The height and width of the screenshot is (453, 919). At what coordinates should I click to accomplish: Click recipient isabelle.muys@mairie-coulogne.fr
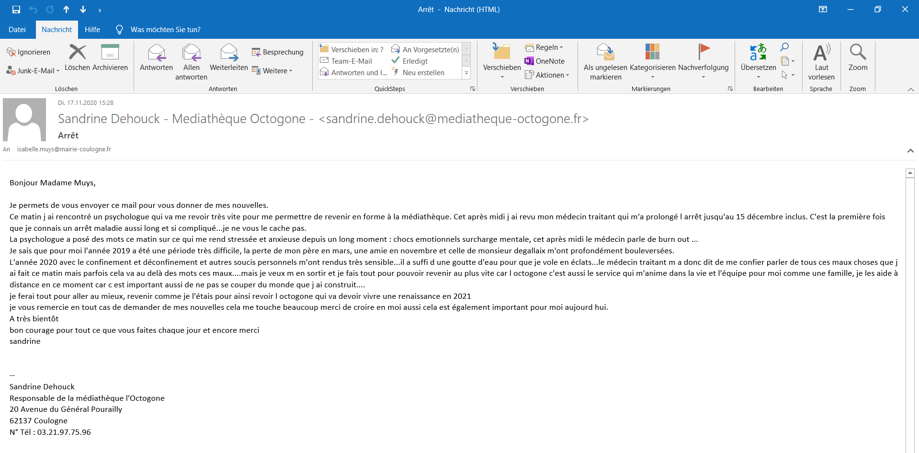click(x=64, y=149)
